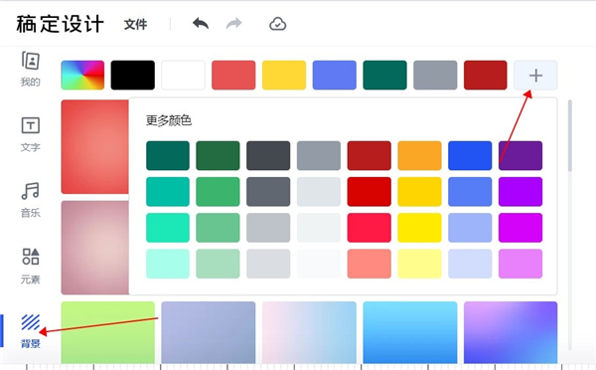Pick silver gray in 更多颜色 third row

(268, 228)
